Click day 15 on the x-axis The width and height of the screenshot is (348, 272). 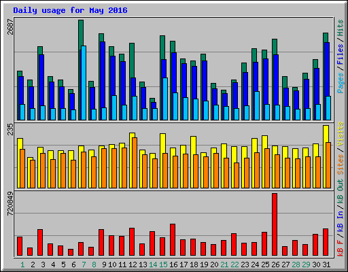click(163, 265)
